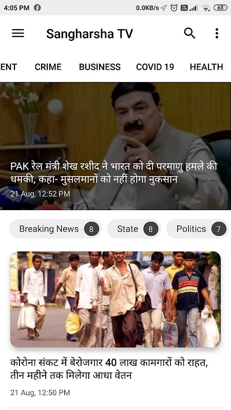This screenshot has height=410, width=231.
Task: Switch to the BUSINESS tab
Action: coord(100,67)
